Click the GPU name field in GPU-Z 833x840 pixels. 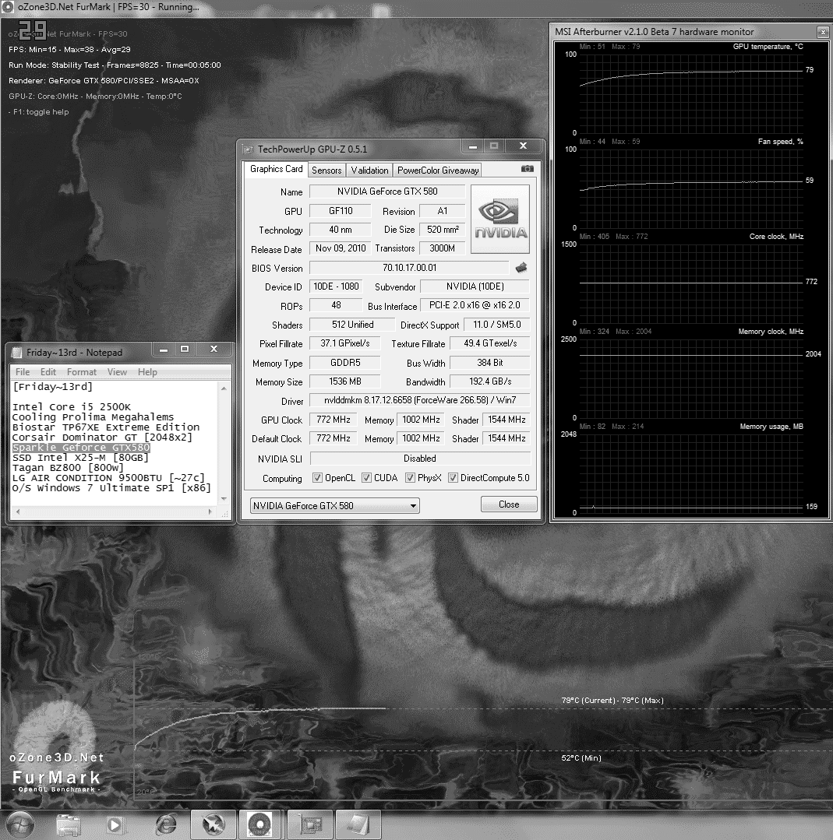387,192
